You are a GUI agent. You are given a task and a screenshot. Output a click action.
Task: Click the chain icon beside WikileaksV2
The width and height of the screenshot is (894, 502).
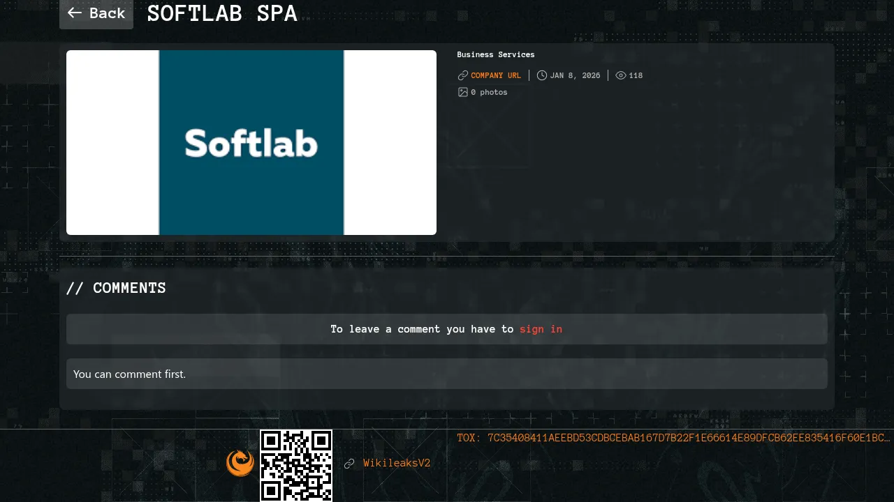click(x=349, y=464)
